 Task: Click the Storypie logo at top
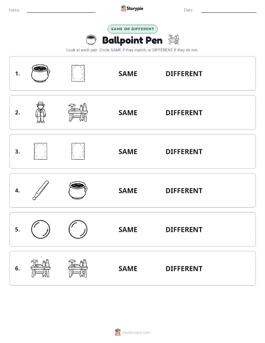(x=132, y=9)
